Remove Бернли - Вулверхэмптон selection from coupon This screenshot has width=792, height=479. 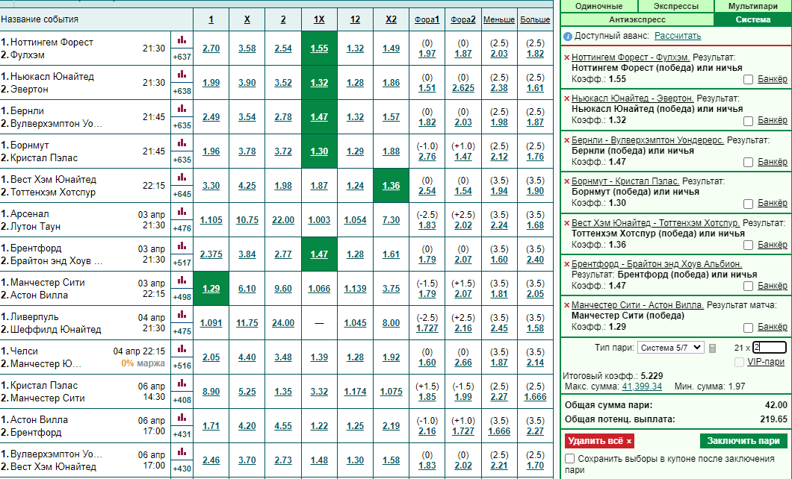566,141
